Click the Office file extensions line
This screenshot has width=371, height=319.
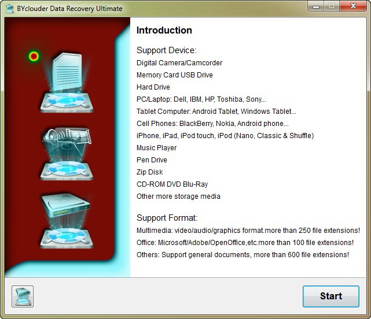point(245,243)
